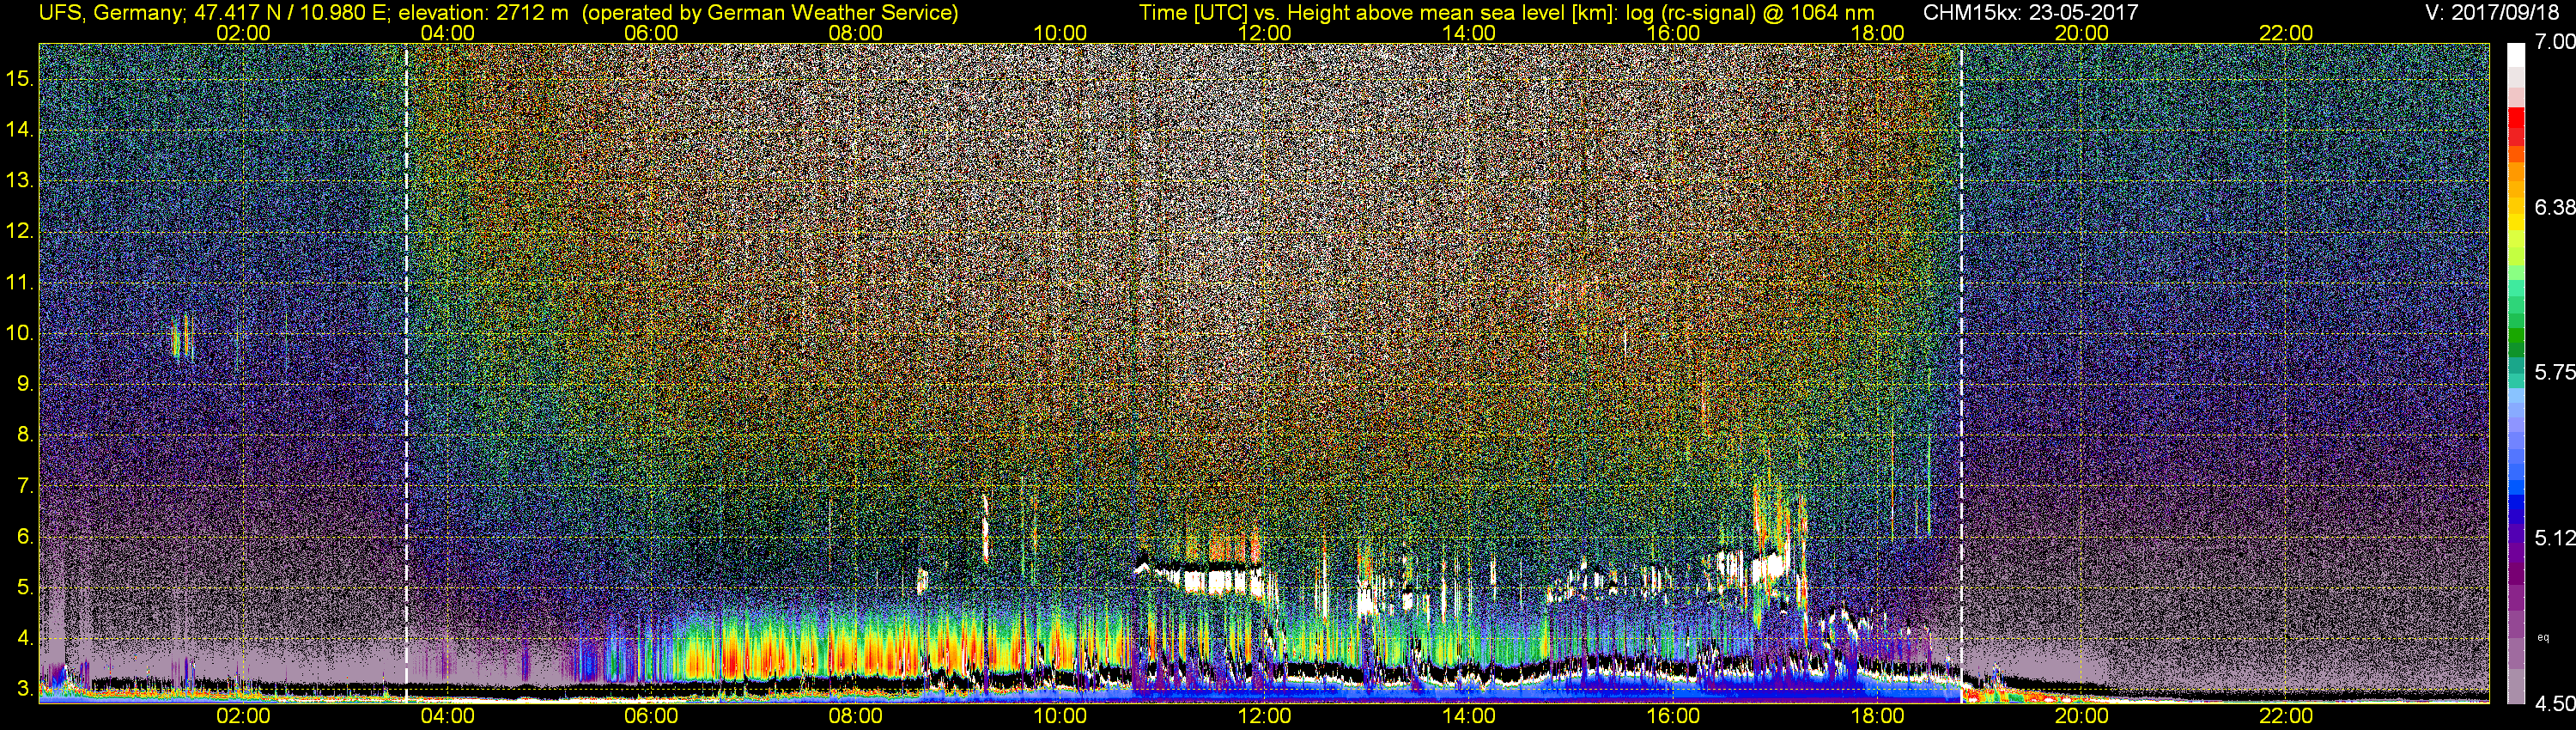The image size is (2576, 730).
Task: Click the 04:00 label on the top time axis
Action: 447,33
